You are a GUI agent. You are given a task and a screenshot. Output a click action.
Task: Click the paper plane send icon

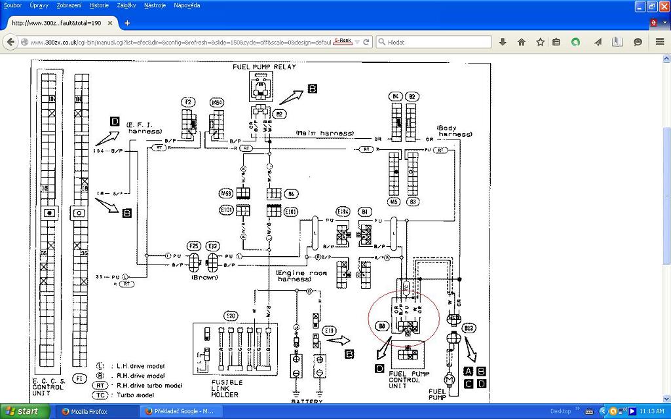[598, 42]
